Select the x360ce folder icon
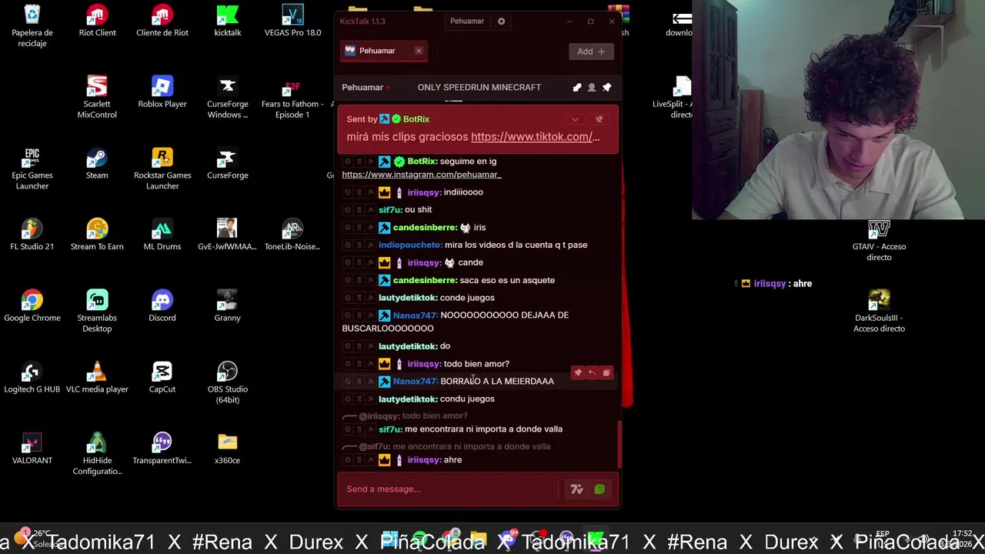985x554 pixels. click(228, 449)
